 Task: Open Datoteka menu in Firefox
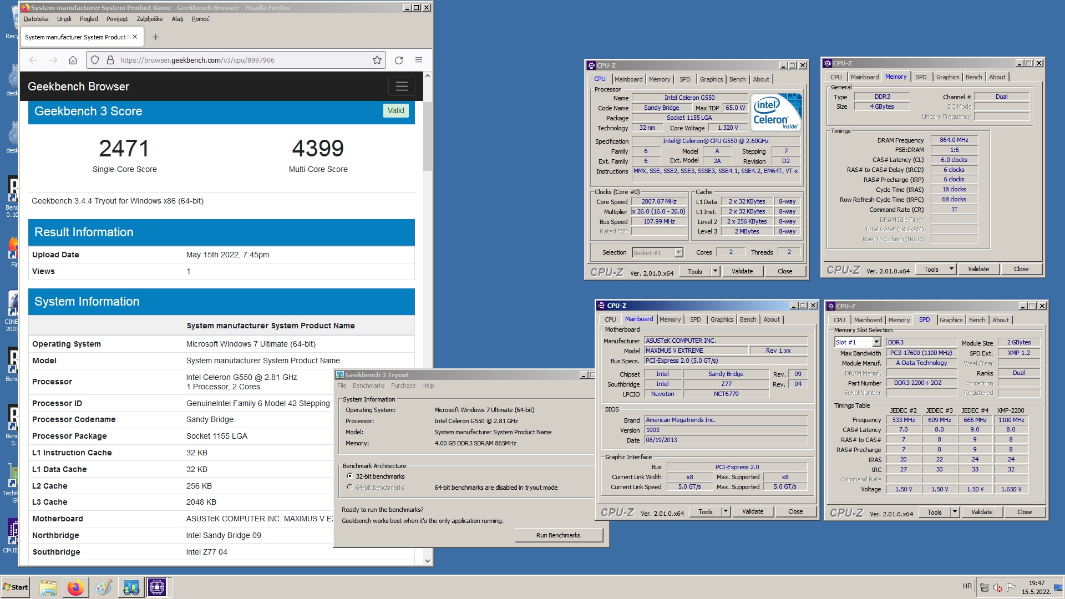point(36,19)
